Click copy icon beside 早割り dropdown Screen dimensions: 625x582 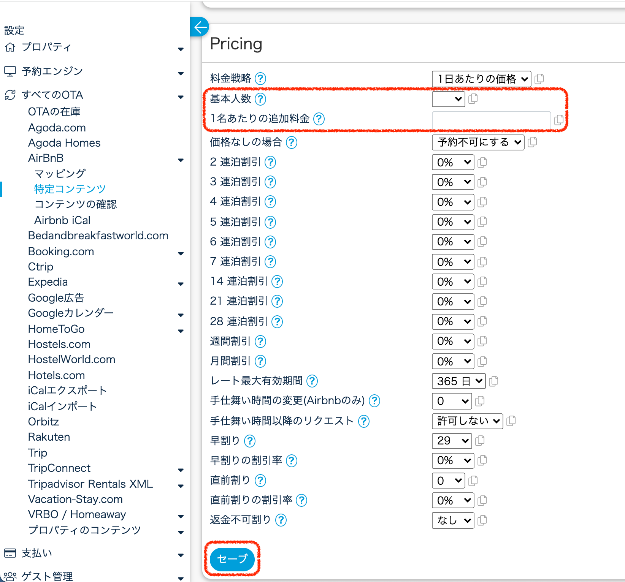(x=480, y=440)
